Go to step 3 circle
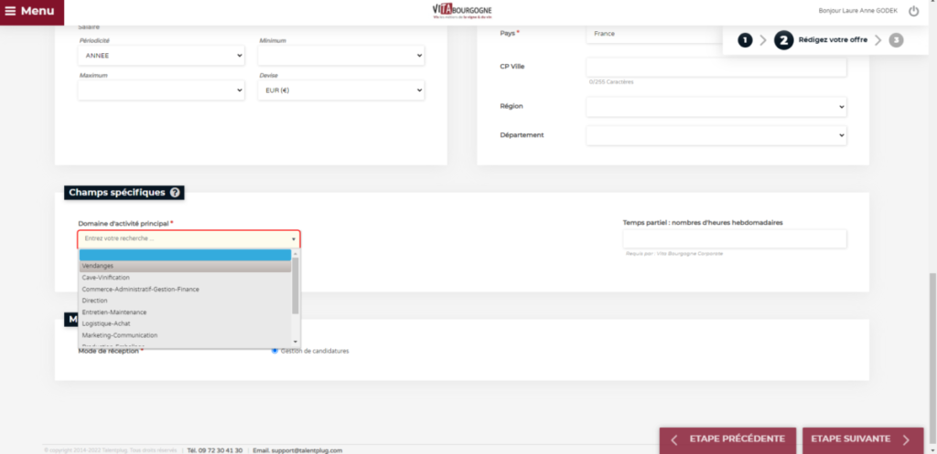Screen dimensions: 937x454 point(895,40)
